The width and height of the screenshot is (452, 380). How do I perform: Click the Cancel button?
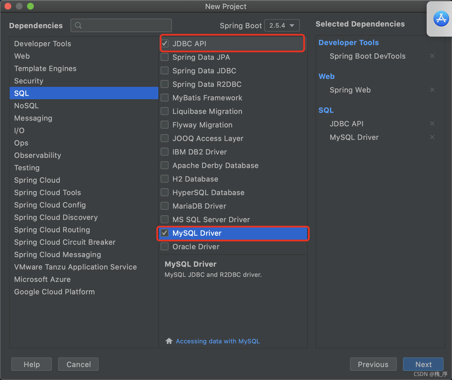click(x=78, y=364)
